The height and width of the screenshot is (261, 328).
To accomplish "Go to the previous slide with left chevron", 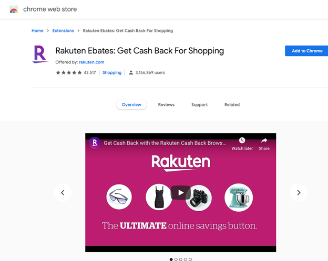I will click(63, 192).
